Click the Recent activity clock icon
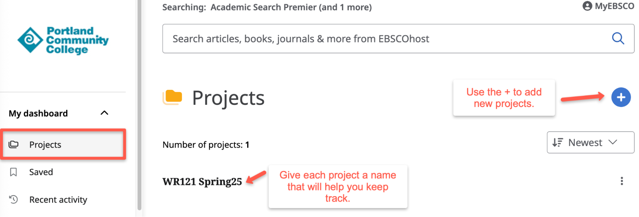639x217 pixels. (x=13, y=199)
